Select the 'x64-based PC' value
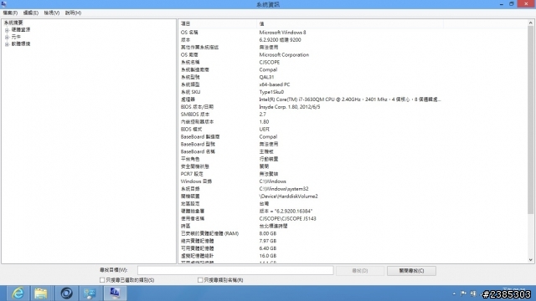The width and height of the screenshot is (536, 301). [275, 84]
